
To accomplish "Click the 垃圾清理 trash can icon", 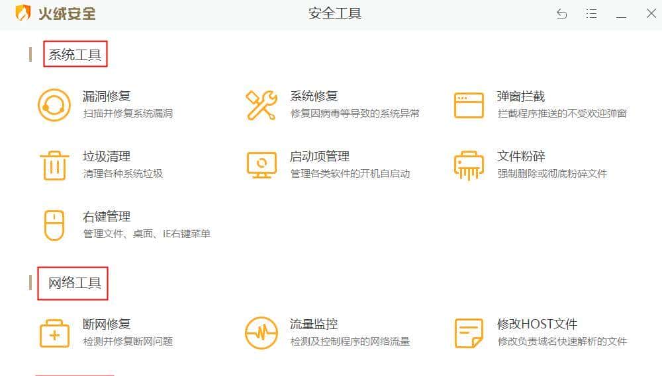I will pos(54,165).
